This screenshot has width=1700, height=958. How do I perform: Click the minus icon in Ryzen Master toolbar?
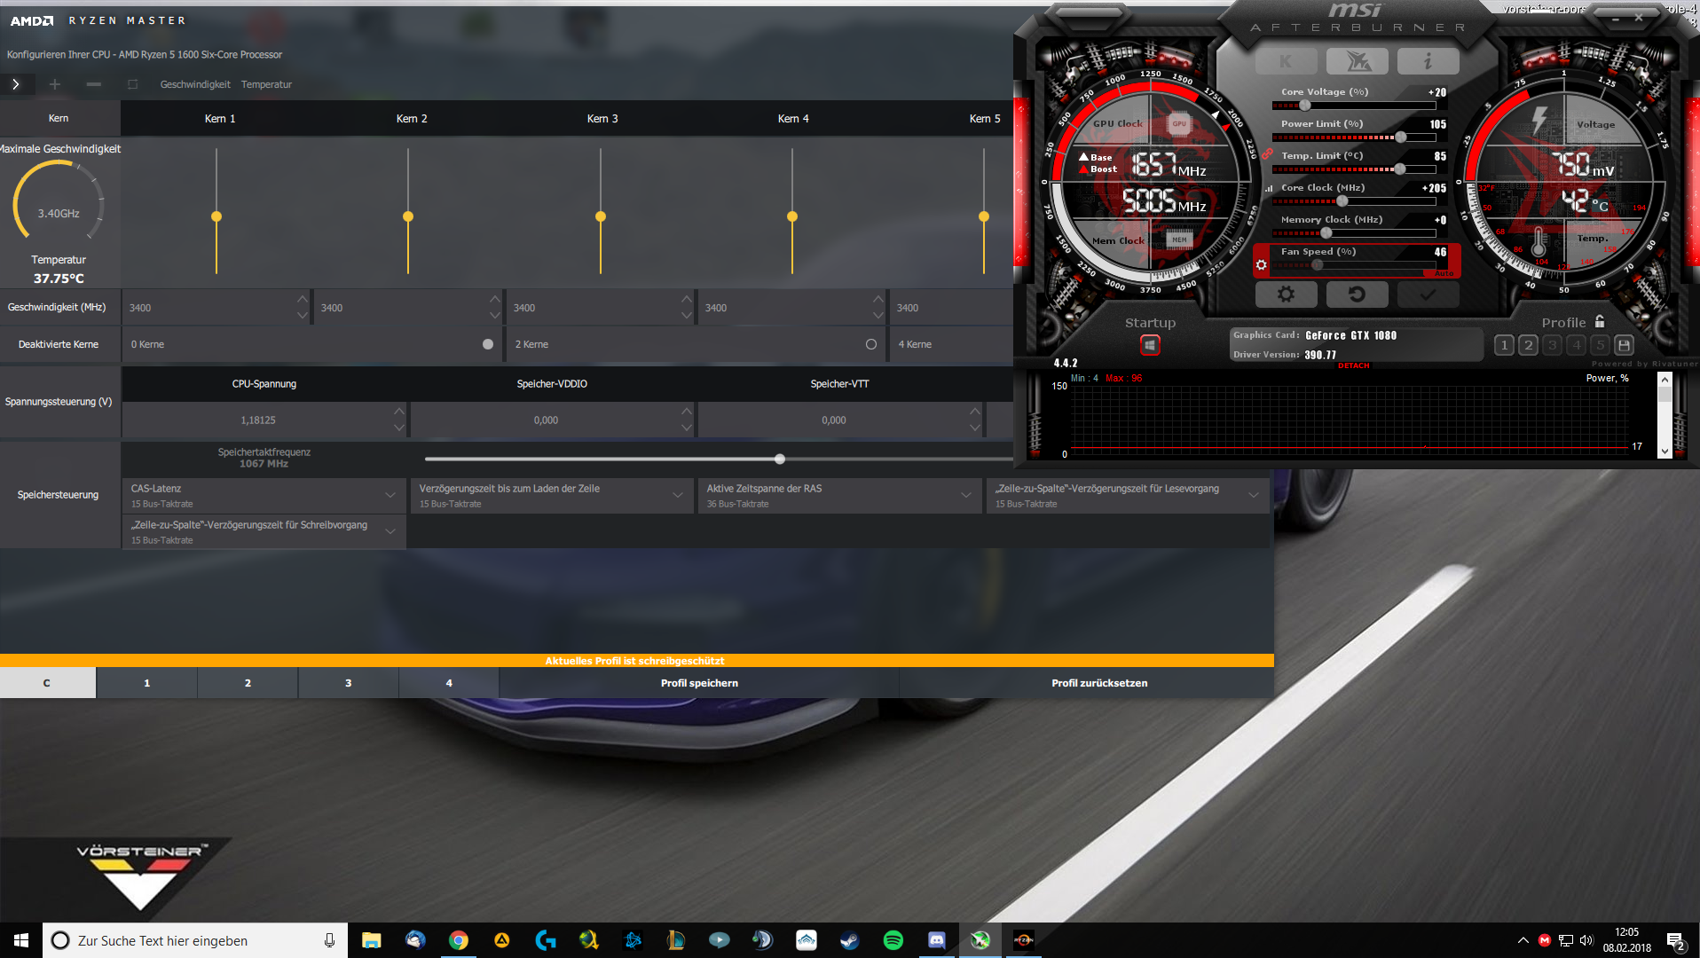[93, 84]
